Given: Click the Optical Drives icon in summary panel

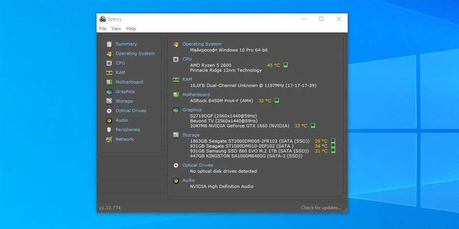Looking at the screenshot, I should pyautogui.click(x=176, y=165).
